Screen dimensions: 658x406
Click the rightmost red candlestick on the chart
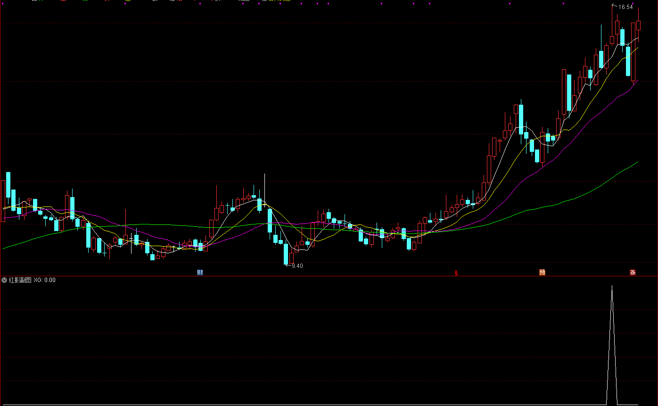point(639,25)
